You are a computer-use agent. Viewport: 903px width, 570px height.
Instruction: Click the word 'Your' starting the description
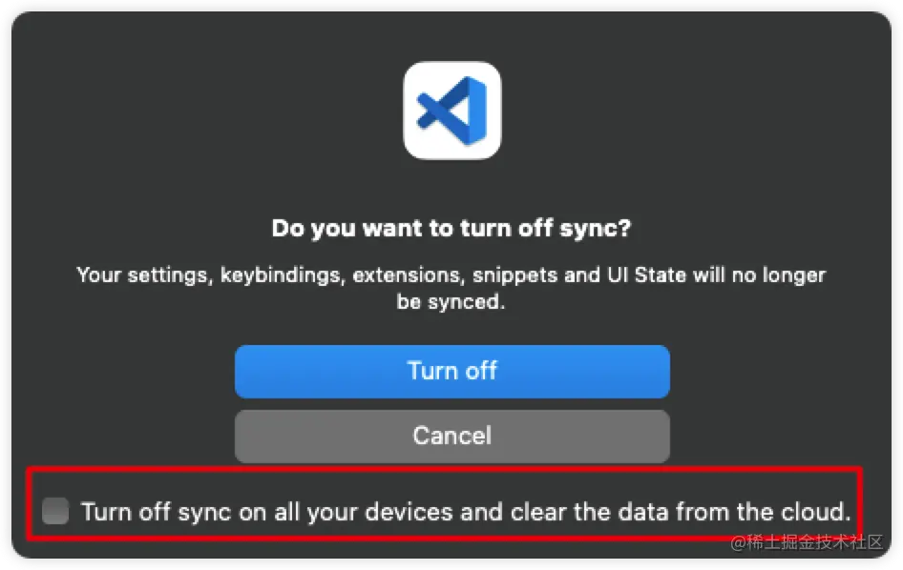pyautogui.click(x=97, y=276)
